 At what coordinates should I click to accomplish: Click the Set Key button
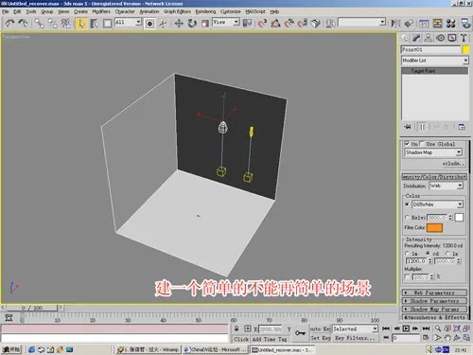[320, 338]
